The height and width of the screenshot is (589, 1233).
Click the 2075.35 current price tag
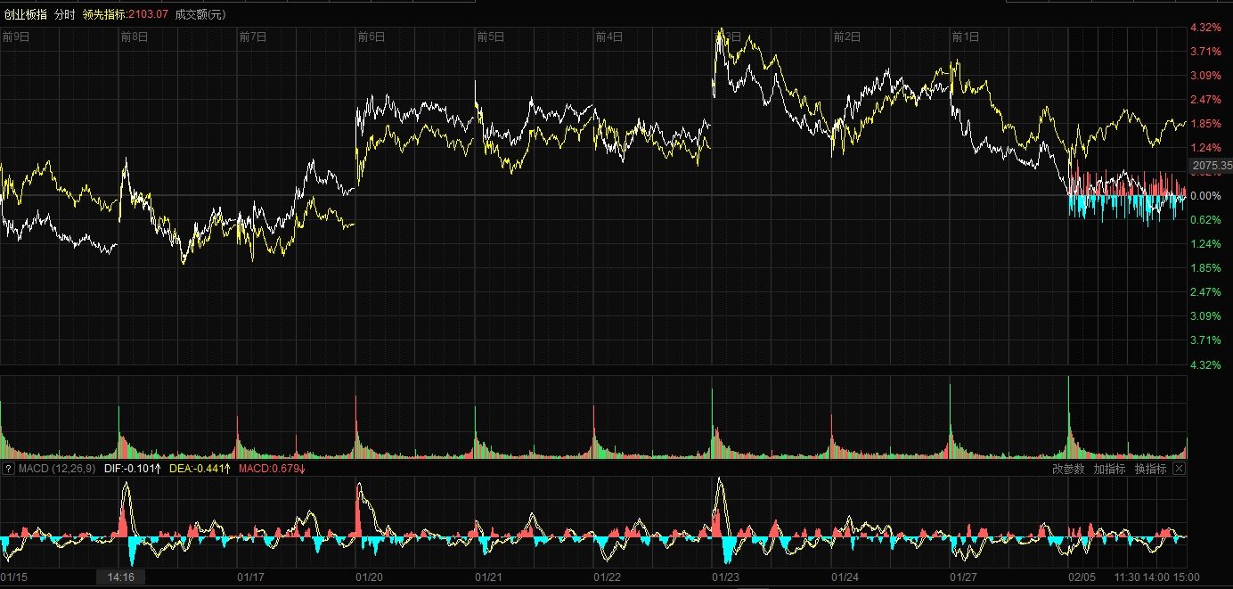1211,166
